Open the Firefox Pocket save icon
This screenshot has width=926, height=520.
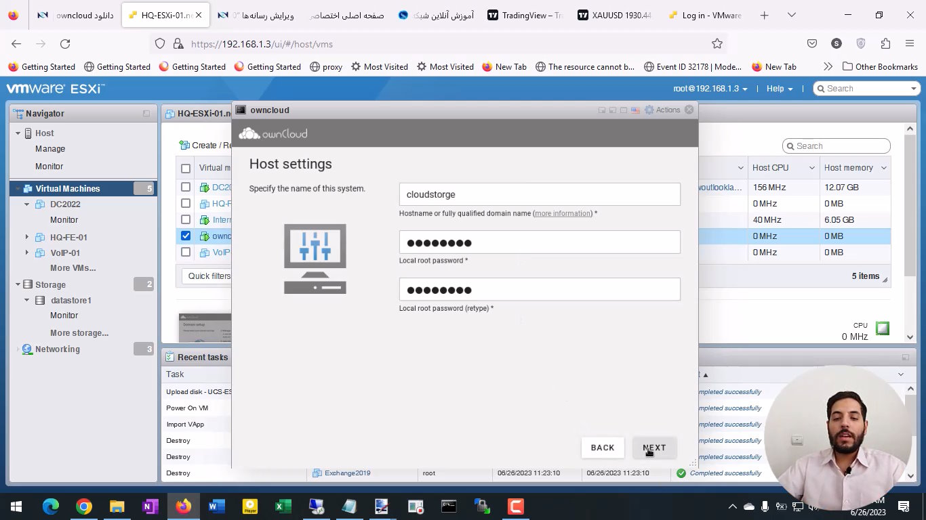pyautogui.click(x=812, y=43)
